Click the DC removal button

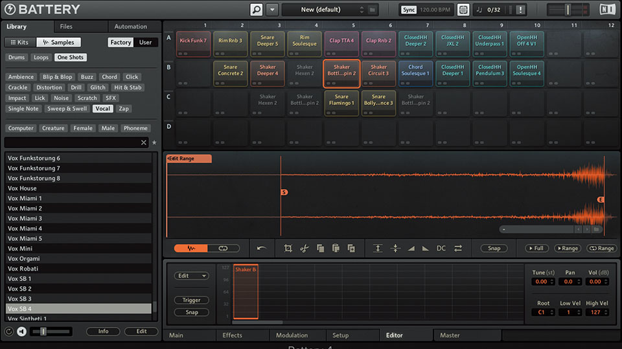pos(441,248)
